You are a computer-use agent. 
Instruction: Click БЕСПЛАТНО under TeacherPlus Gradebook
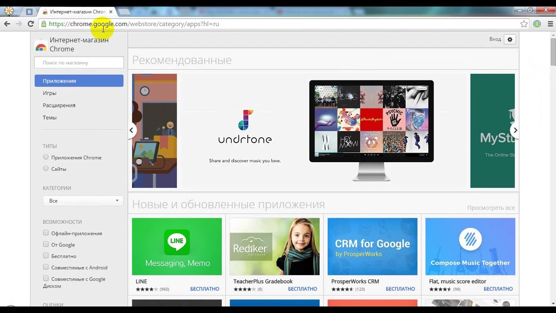pos(302,289)
